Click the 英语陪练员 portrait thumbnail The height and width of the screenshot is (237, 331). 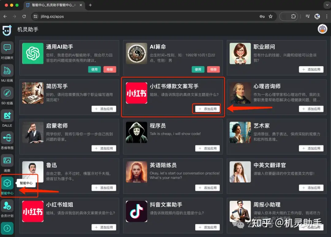coord(137,172)
